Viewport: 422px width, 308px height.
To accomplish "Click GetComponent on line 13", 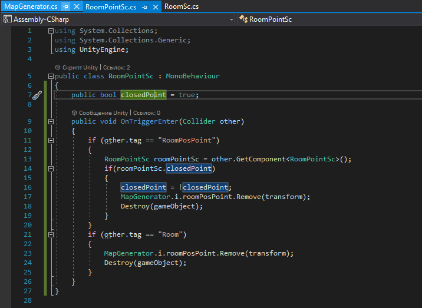I will point(261,159).
